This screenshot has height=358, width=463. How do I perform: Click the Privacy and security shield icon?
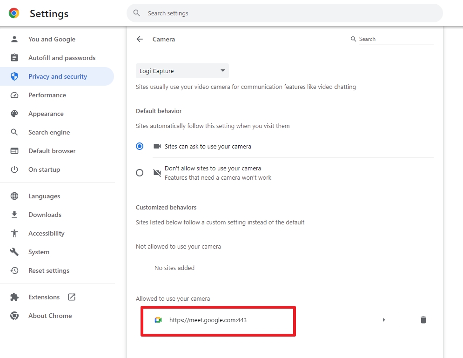pyautogui.click(x=14, y=76)
